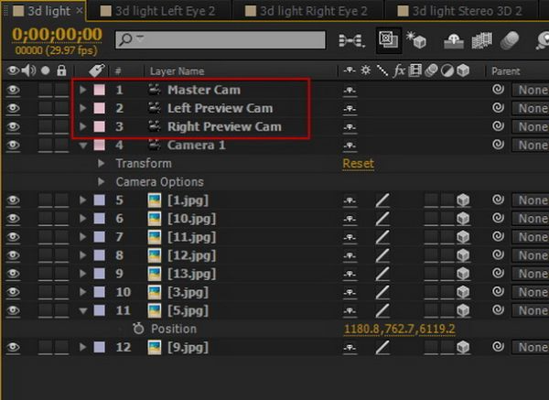Click the Label tag column header icon
This screenshot has width=549, height=400.
[97, 70]
